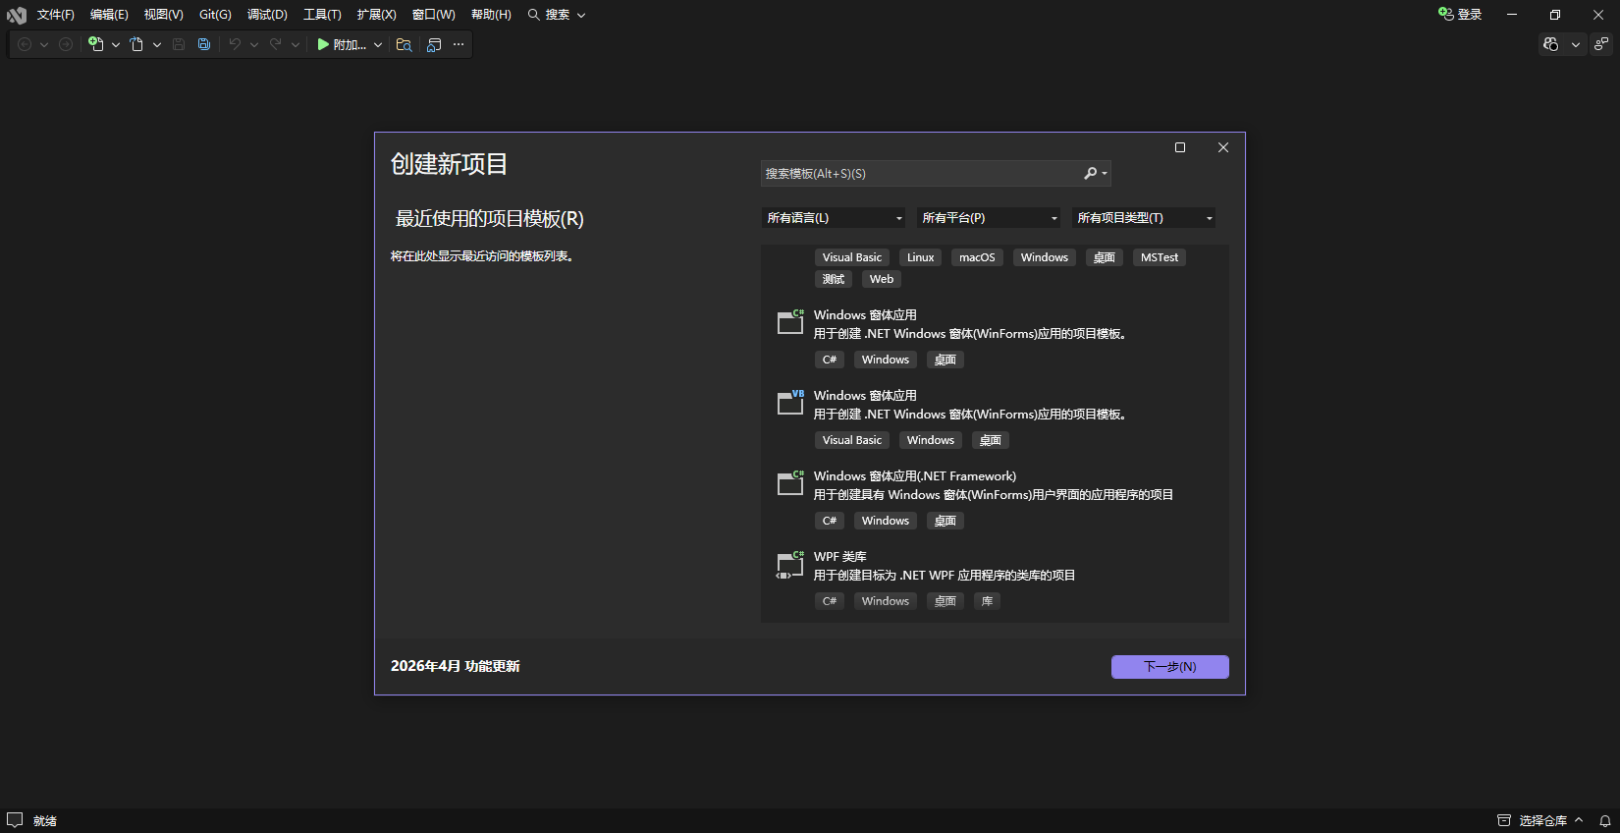Click the save all icon
The image size is (1620, 833).
tap(204, 44)
